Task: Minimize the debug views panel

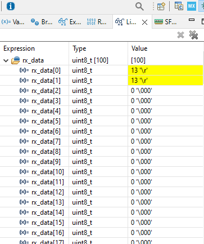Action: click(192, 20)
